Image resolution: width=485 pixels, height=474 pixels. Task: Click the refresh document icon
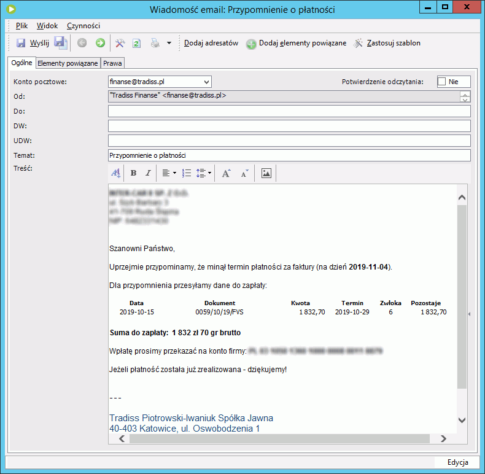point(137,44)
